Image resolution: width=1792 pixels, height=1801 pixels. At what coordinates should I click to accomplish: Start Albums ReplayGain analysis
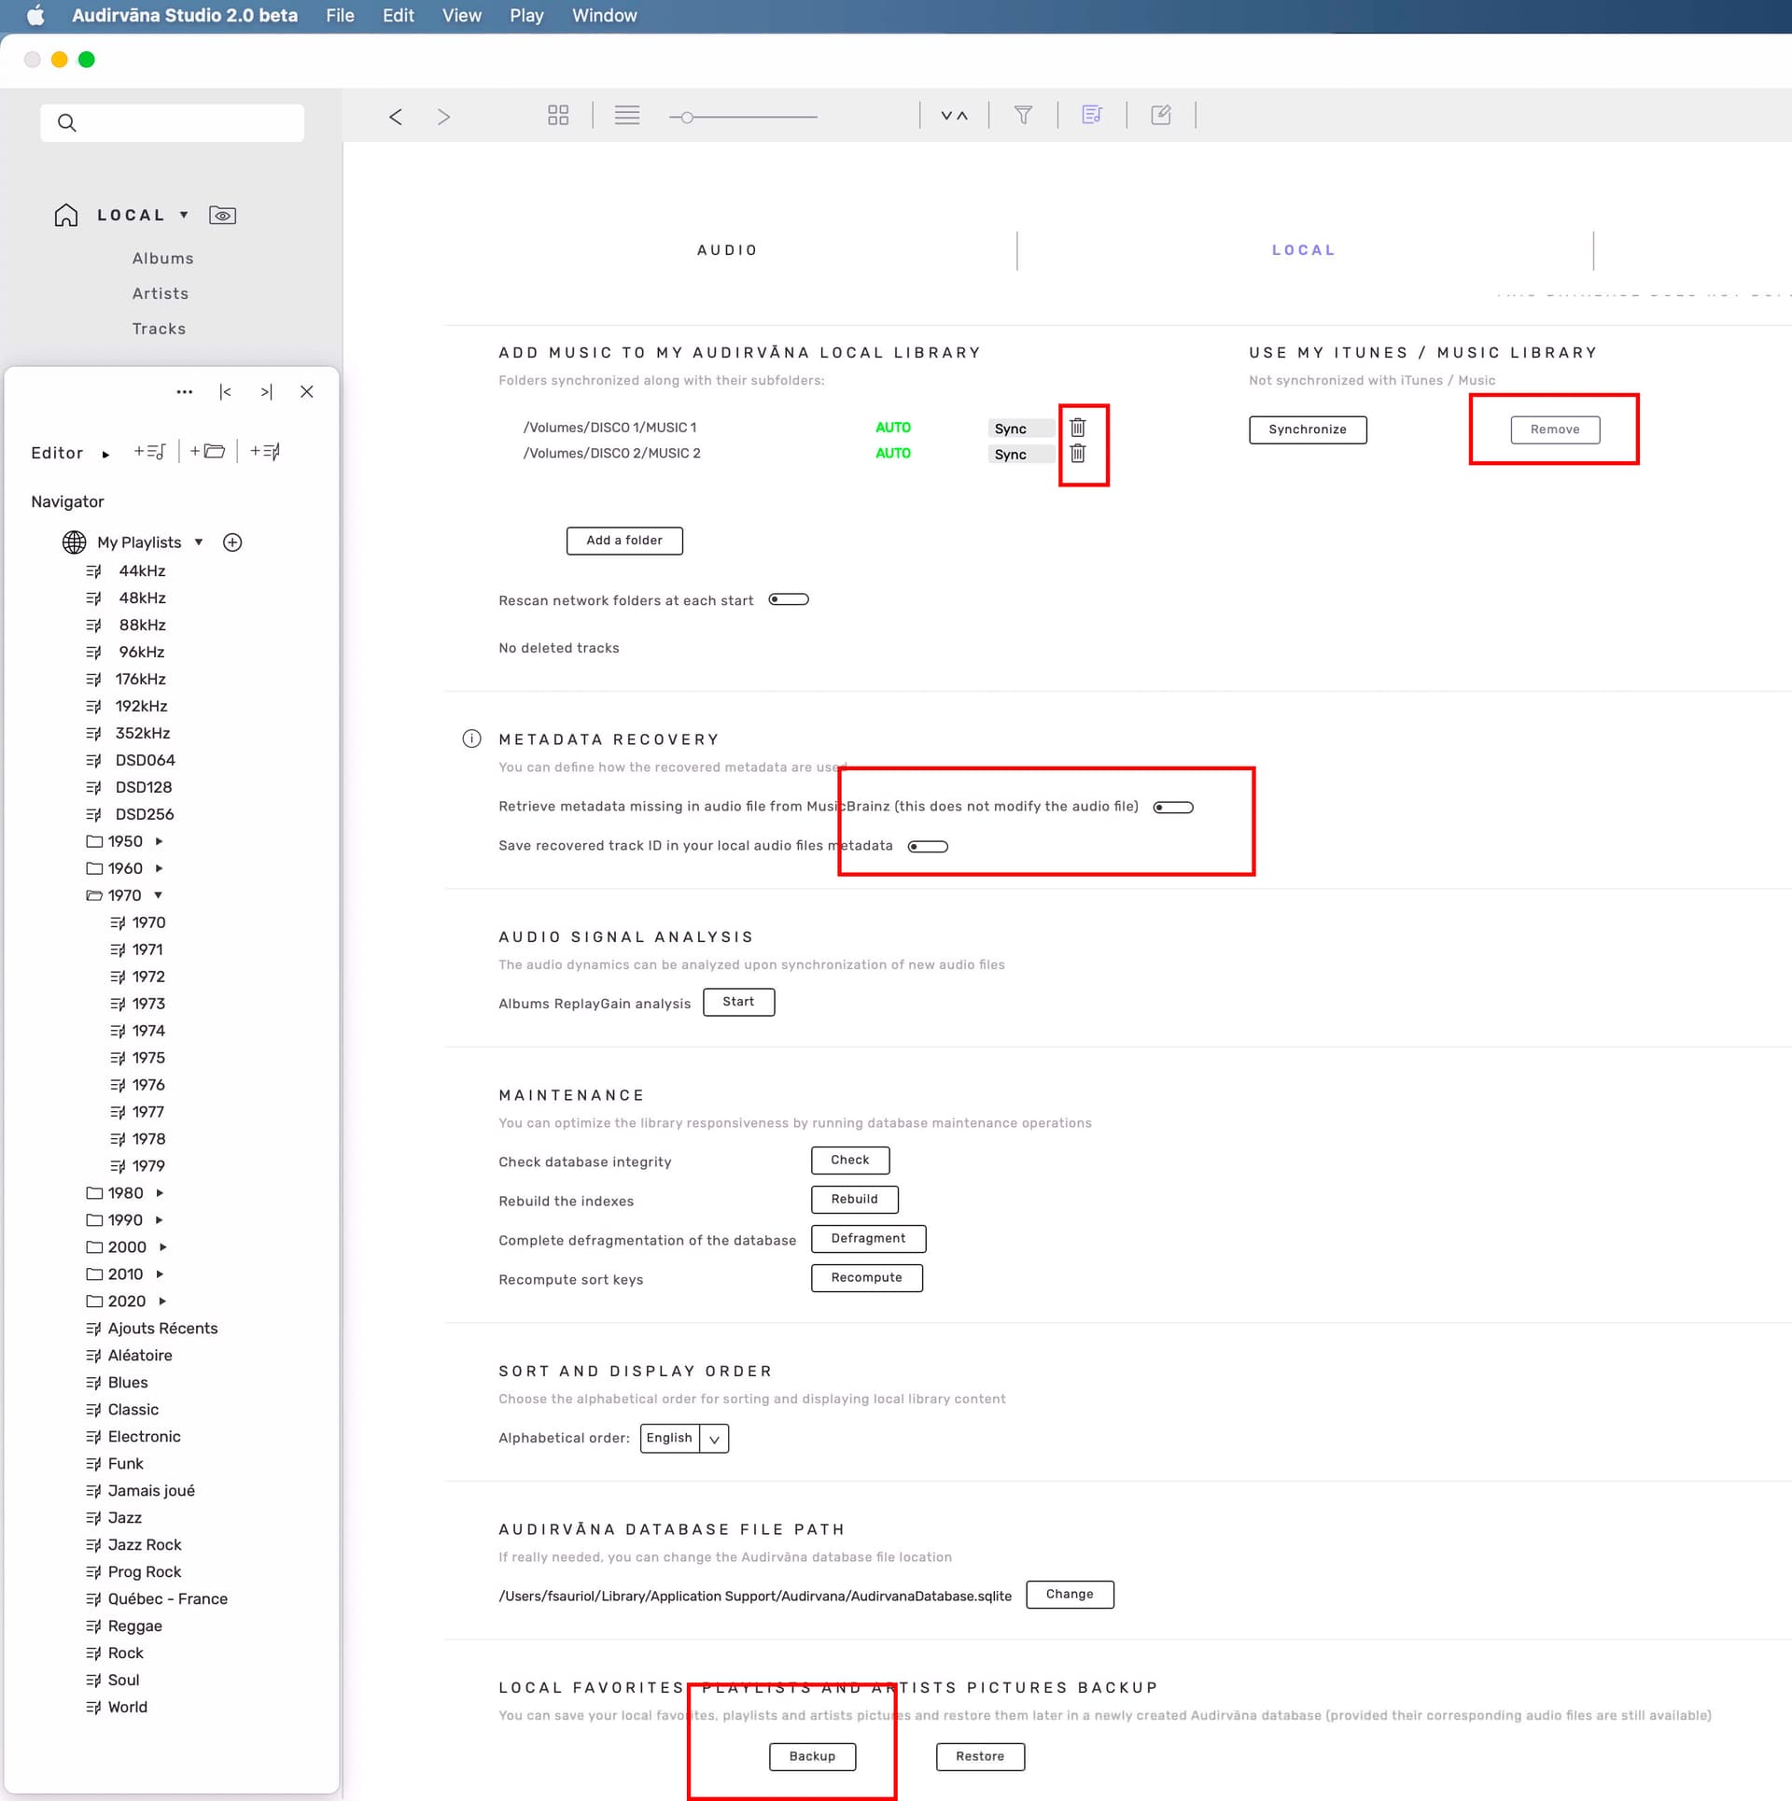[x=738, y=1002]
